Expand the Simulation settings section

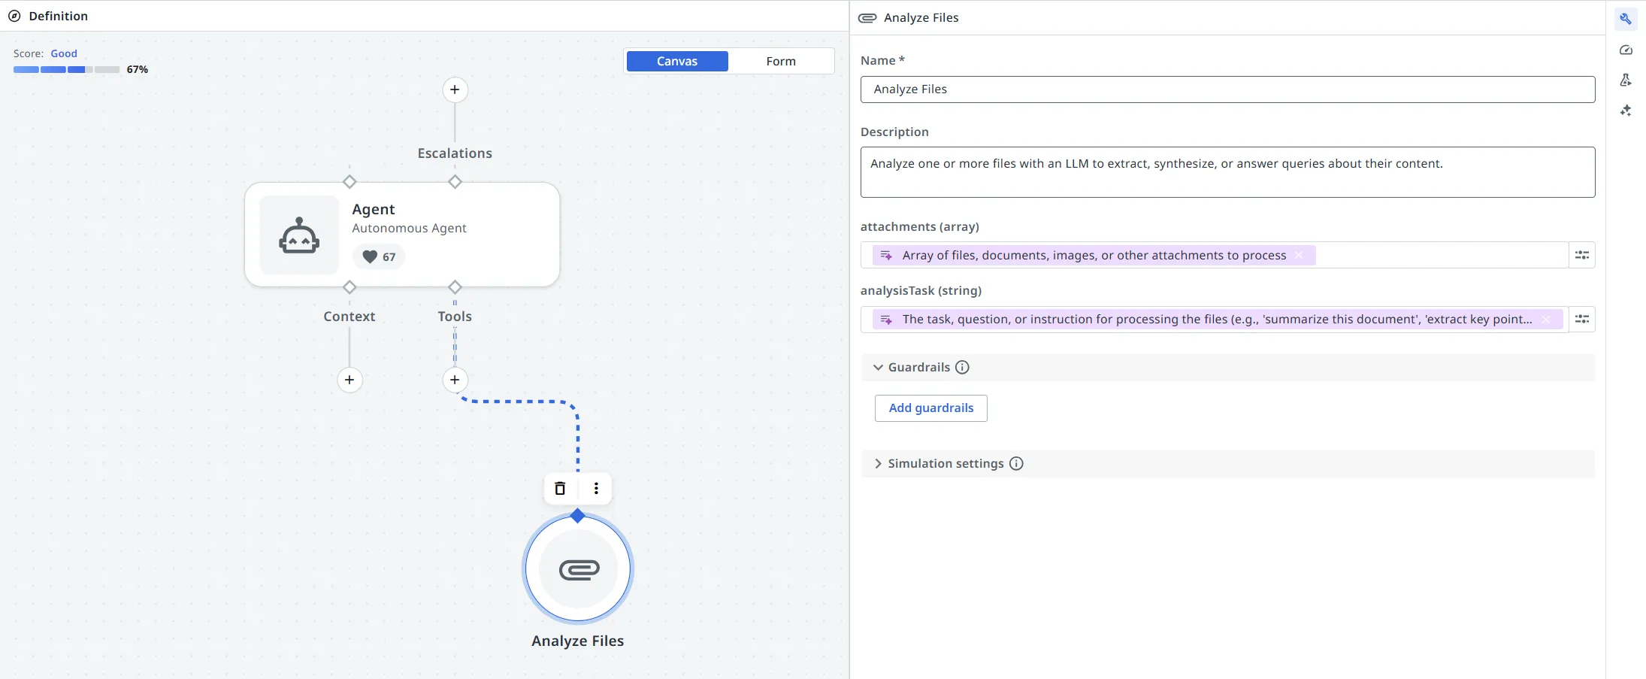click(878, 464)
